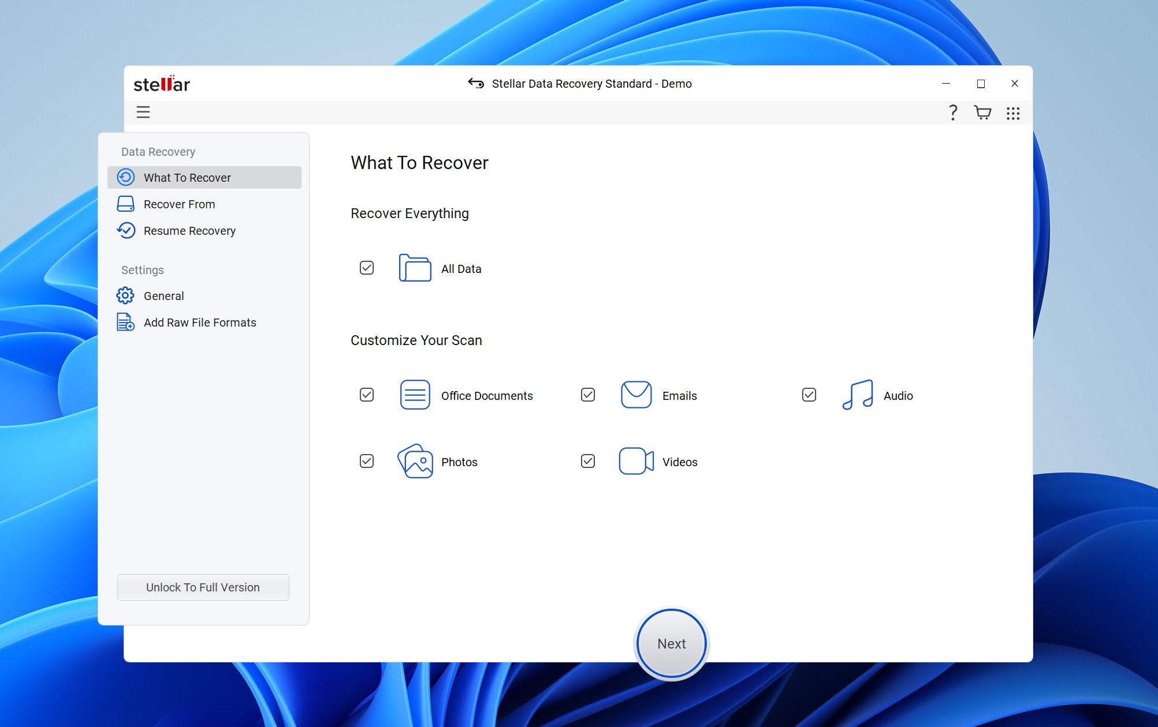1158x727 pixels.
Task: Toggle the Audio checkbox
Action: [x=809, y=395]
